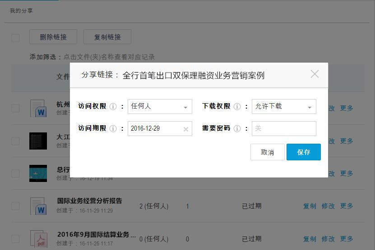Open the 访问权限 dropdown showing 任何人

click(x=160, y=107)
